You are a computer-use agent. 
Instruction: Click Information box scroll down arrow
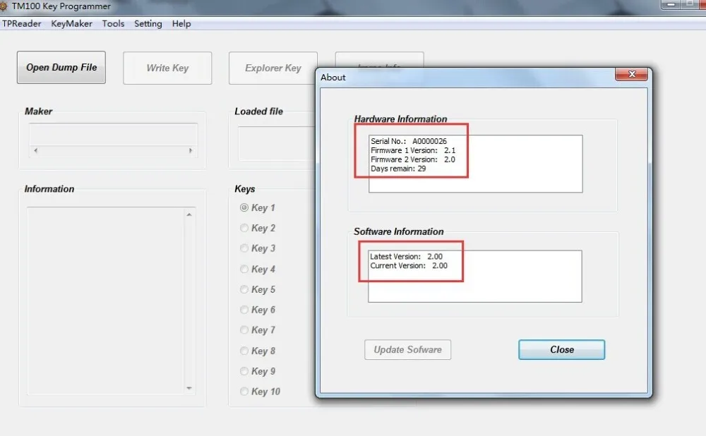click(189, 388)
